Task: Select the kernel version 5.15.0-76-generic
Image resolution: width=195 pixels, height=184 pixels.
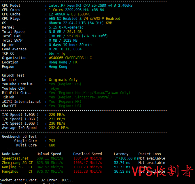Action: point(66,27)
